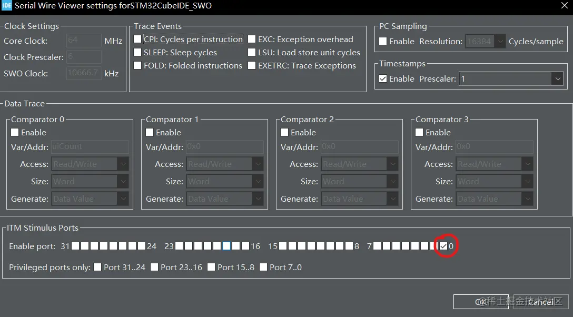This screenshot has height=317, width=573.
Task: Click the Core Clock input field
Action: 84,40
